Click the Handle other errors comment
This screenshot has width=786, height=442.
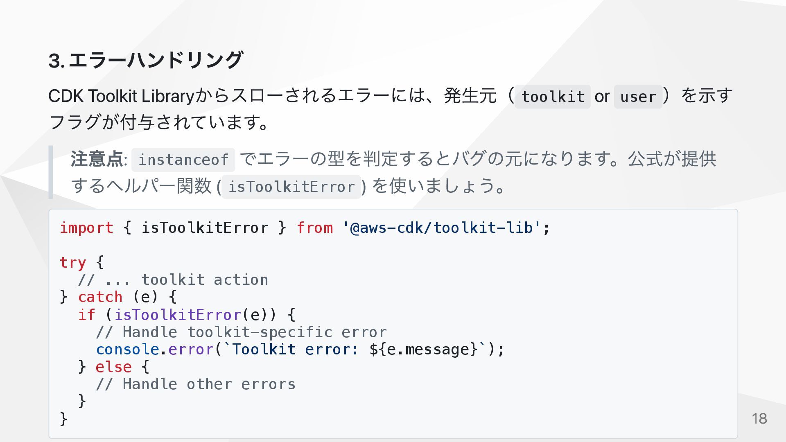tap(196, 384)
